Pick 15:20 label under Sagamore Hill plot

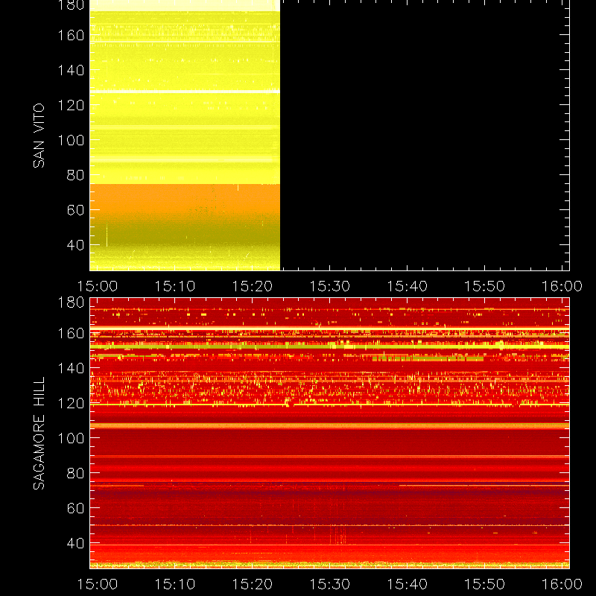click(253, 584)
